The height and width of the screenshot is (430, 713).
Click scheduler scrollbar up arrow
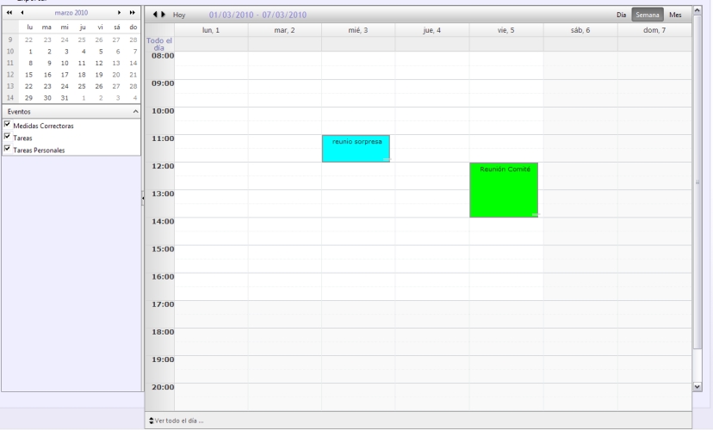[x=697, y=10]
